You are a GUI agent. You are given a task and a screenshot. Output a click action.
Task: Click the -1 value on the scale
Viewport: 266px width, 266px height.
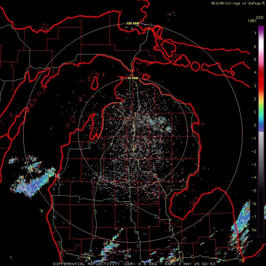[x=254, y=138]
